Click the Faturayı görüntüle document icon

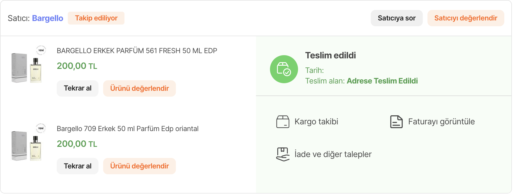coord(396,122)
